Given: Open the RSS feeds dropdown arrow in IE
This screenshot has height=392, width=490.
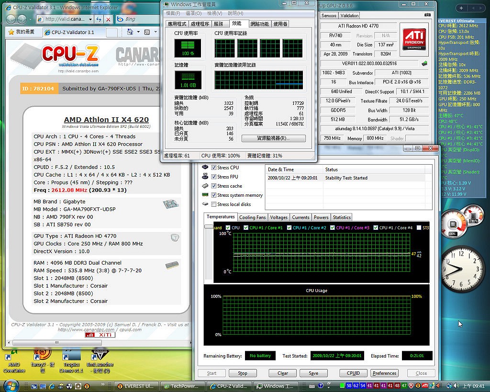Looking at the screenshot, I should tap(156, 32).
